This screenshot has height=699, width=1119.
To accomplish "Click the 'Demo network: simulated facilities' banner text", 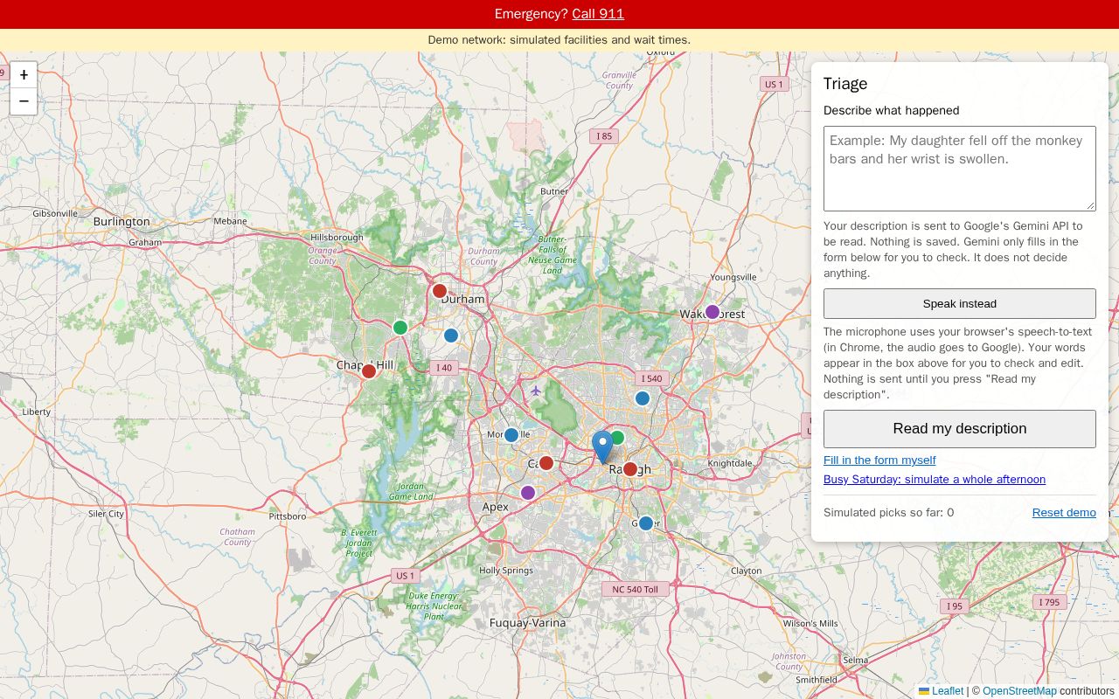I will (x=559, y=40).
